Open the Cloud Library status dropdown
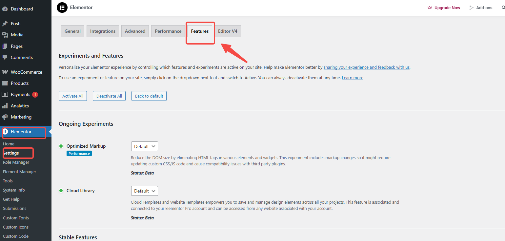This screenshot has height=241, width=505. point(144,191)
